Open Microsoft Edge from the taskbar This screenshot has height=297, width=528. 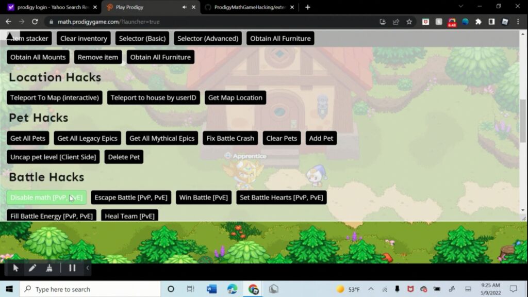coord(232,289)
